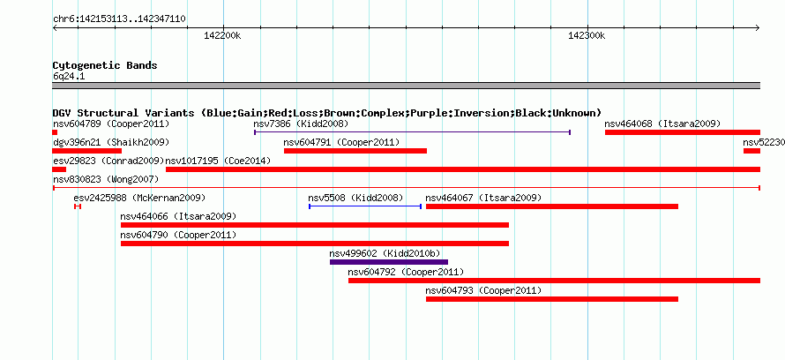Click the red bar under nsv464066
Screen dimensions: 785x360
click(314, 225)
